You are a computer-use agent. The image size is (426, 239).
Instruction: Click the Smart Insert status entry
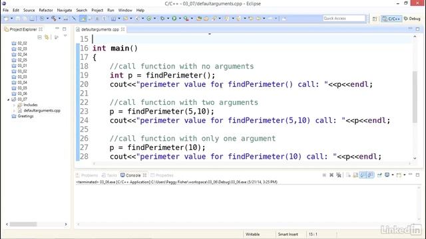point(288,234)
